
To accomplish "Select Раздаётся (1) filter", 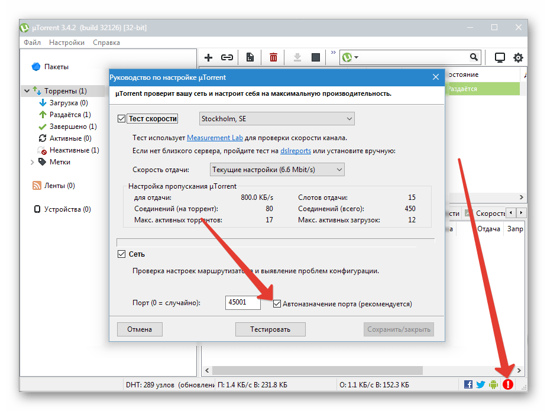I will coord(70,115).
